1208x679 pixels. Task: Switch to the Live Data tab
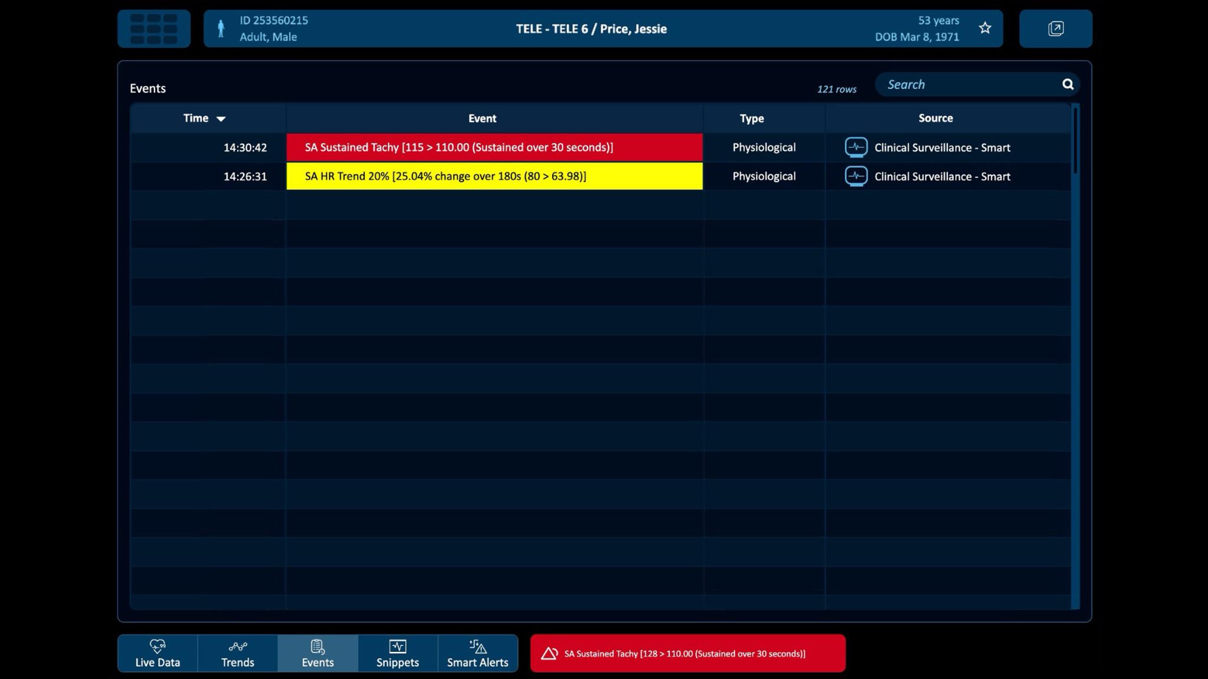click(157, 653)
